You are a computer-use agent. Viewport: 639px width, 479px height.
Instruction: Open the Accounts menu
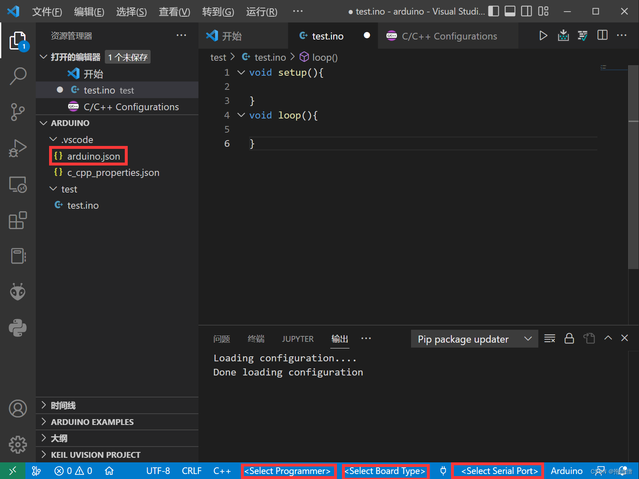(x=18, y=409)
